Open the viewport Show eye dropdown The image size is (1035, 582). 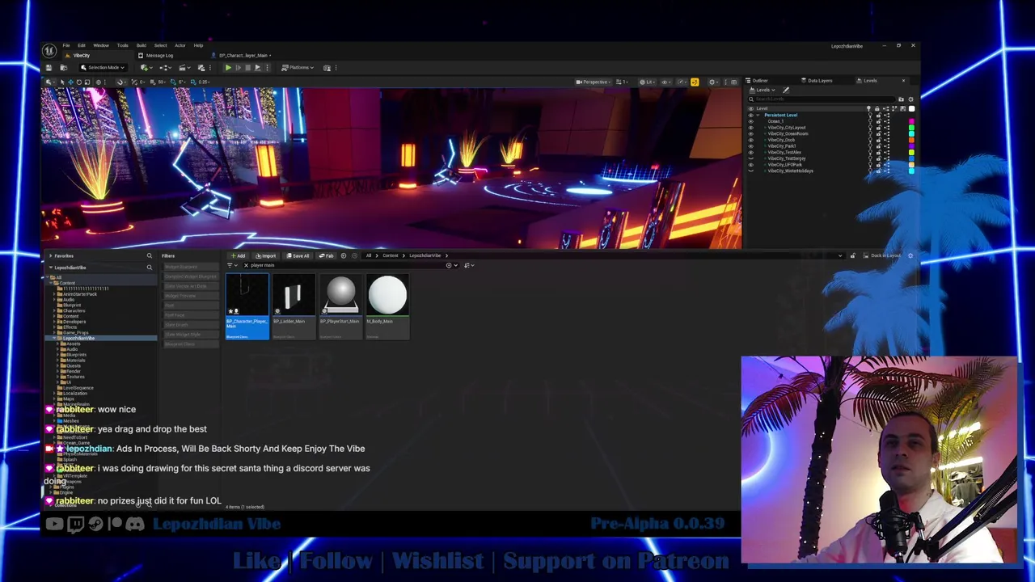click(666, 82)
